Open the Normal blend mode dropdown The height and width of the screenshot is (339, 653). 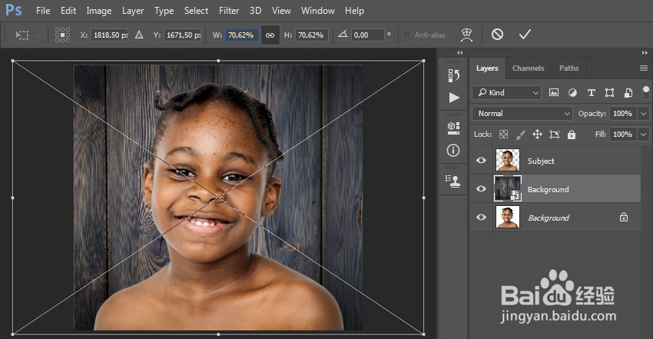[x=522, y=113]
